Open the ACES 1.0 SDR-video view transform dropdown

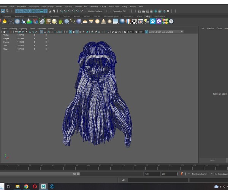(166, 32)
